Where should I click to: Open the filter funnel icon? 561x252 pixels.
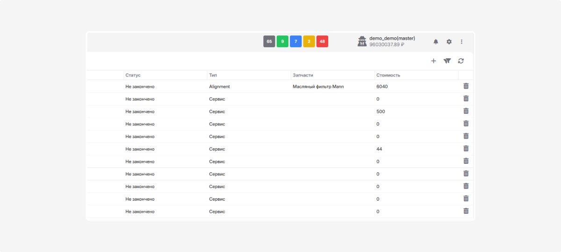click(x=447, y=61)
